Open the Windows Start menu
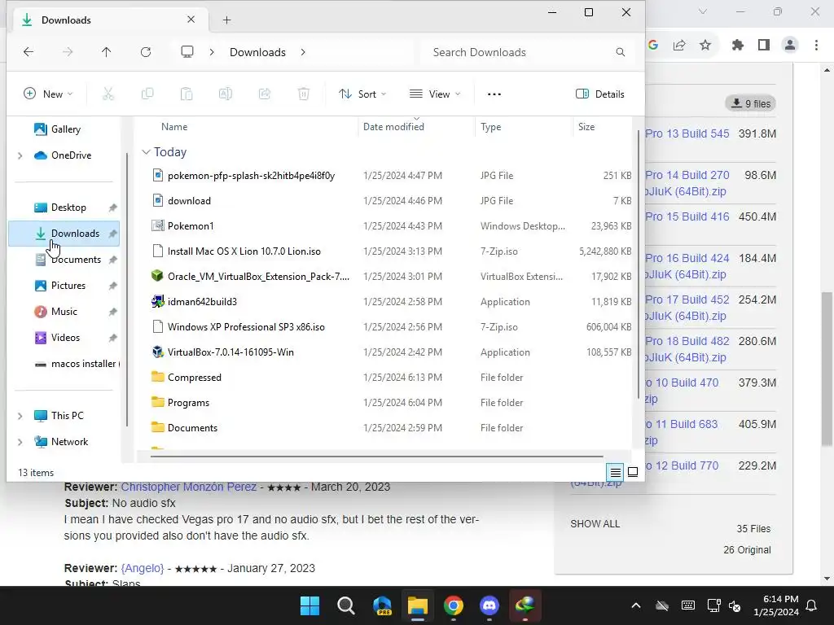This screenshot has width=834, height=625. point(309,605)
